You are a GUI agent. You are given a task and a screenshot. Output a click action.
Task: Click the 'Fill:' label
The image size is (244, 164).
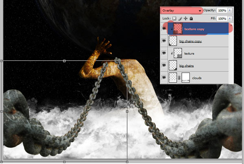click(x=213, y=18)
